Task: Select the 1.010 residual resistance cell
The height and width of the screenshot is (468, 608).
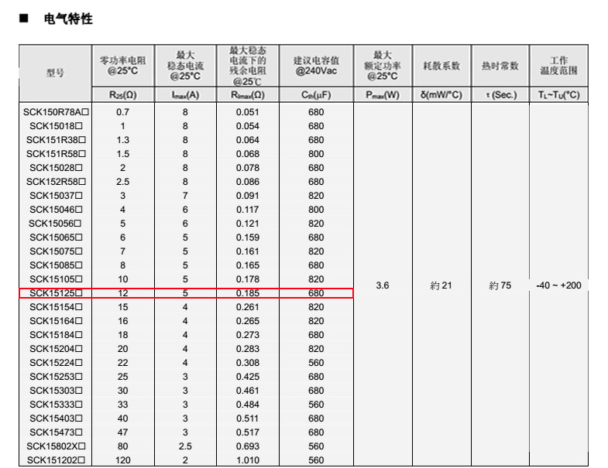Action: click(248, 460)
